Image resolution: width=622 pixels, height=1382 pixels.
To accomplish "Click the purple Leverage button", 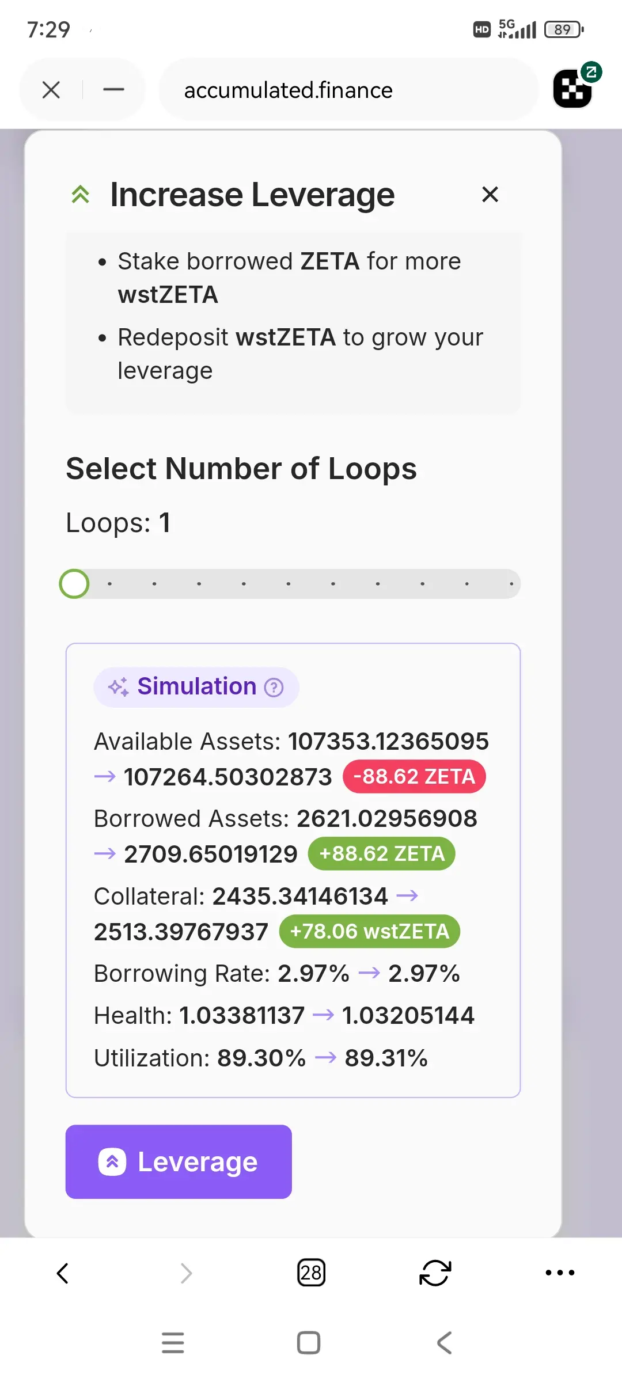I will 179,1161.
